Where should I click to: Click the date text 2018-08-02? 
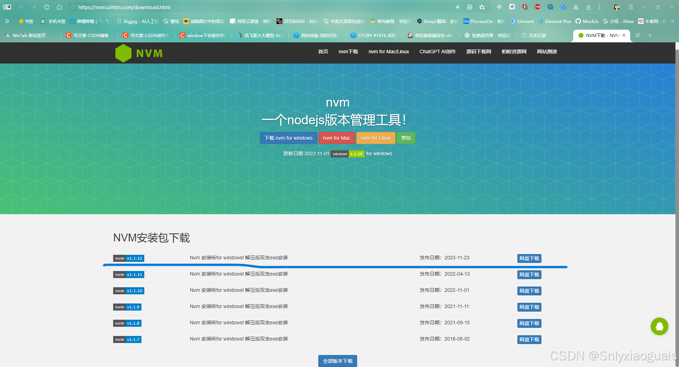[x=457, y=339]
